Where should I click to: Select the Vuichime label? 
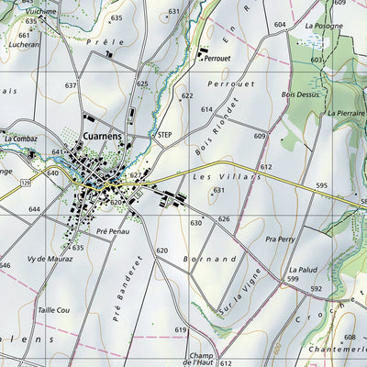tap(41, 12)
